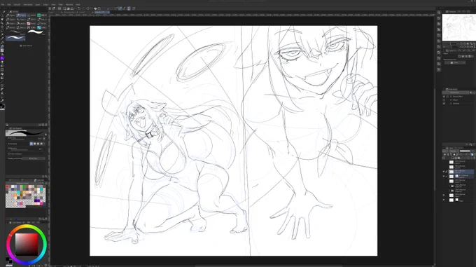
Task: Open the Layer menu
Action: [x=38, y=5]
